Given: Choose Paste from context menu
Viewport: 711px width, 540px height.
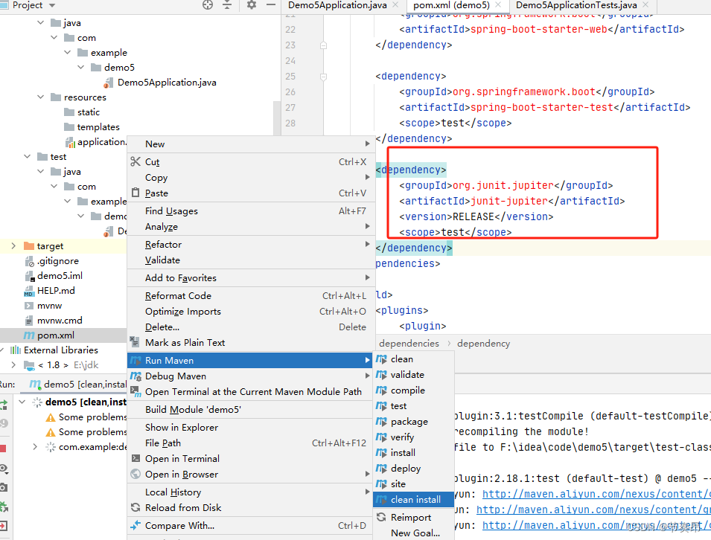Looking at the screenshot, I should pos(249,193).
